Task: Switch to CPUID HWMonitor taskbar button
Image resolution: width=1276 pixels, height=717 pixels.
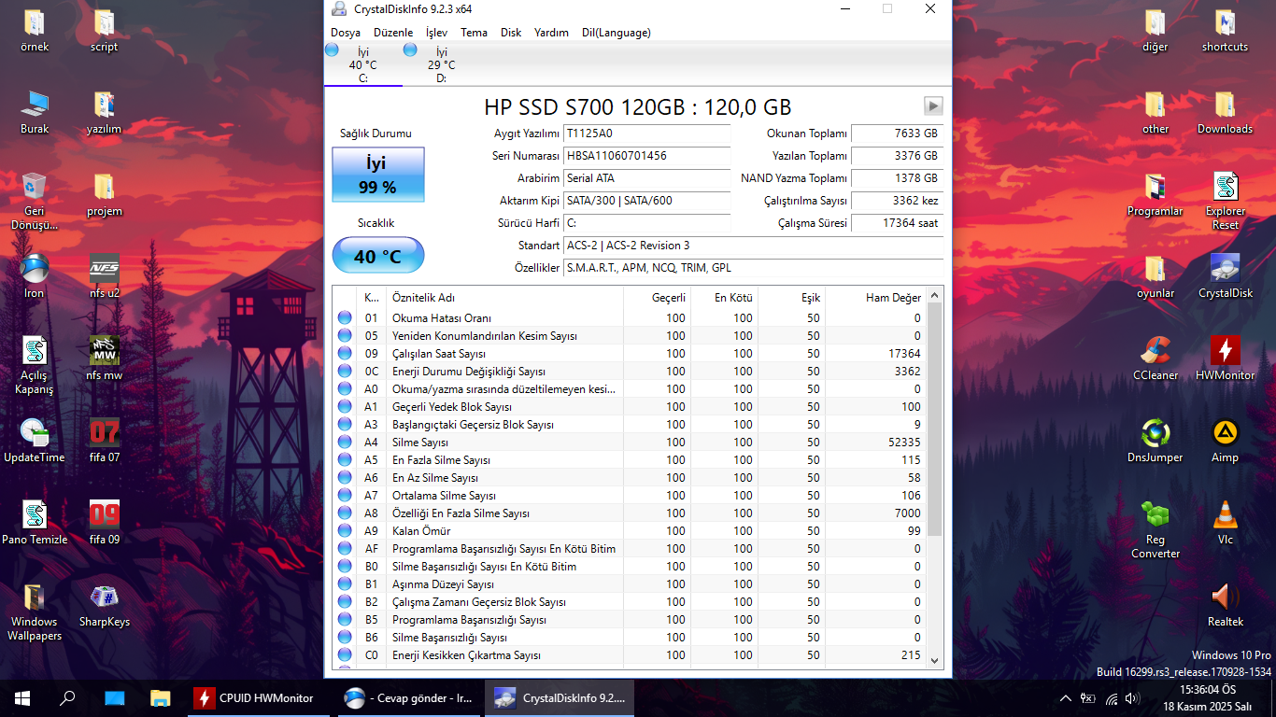Action: pyautogui.click(x=257, y=697)
